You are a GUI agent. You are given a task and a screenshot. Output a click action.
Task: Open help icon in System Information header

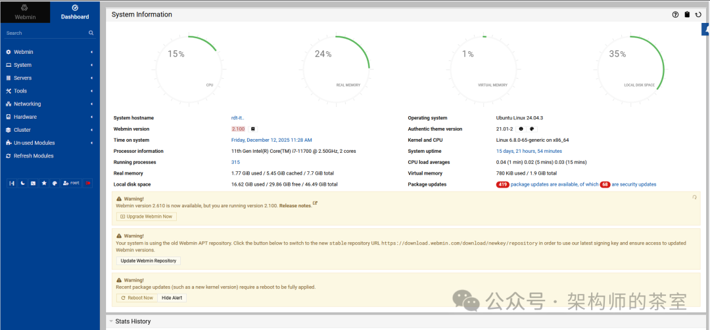676,14
